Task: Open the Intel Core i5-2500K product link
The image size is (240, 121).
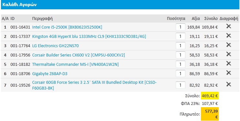Action: point(67,27)
